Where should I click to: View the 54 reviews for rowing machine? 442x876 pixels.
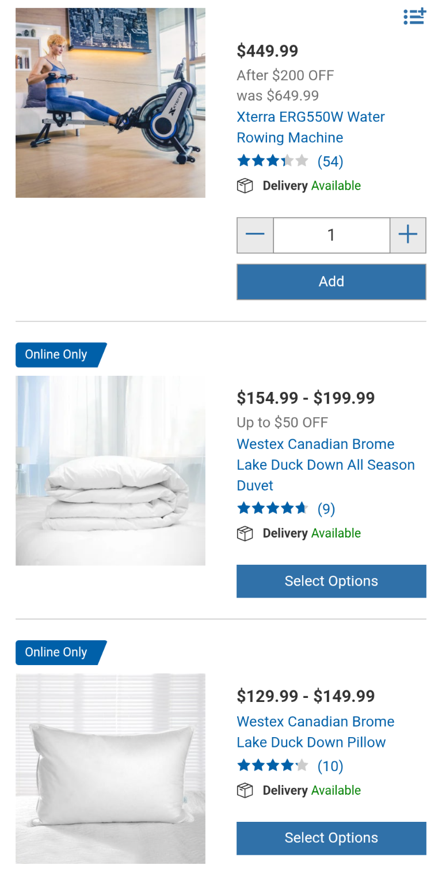[330, 161]
